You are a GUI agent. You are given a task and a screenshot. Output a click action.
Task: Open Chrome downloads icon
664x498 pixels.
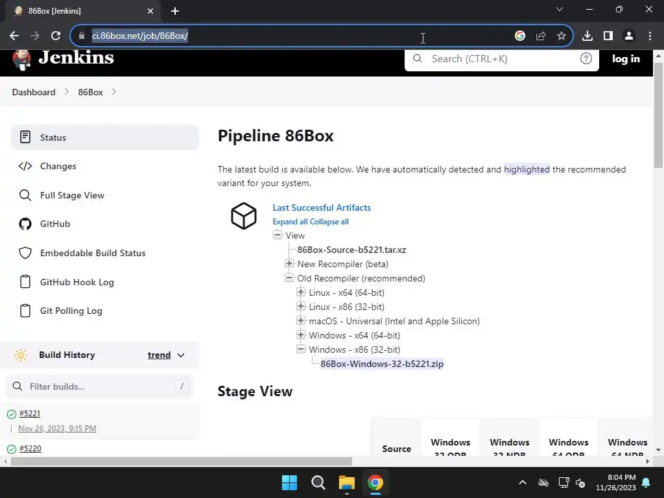pos(587,36)
